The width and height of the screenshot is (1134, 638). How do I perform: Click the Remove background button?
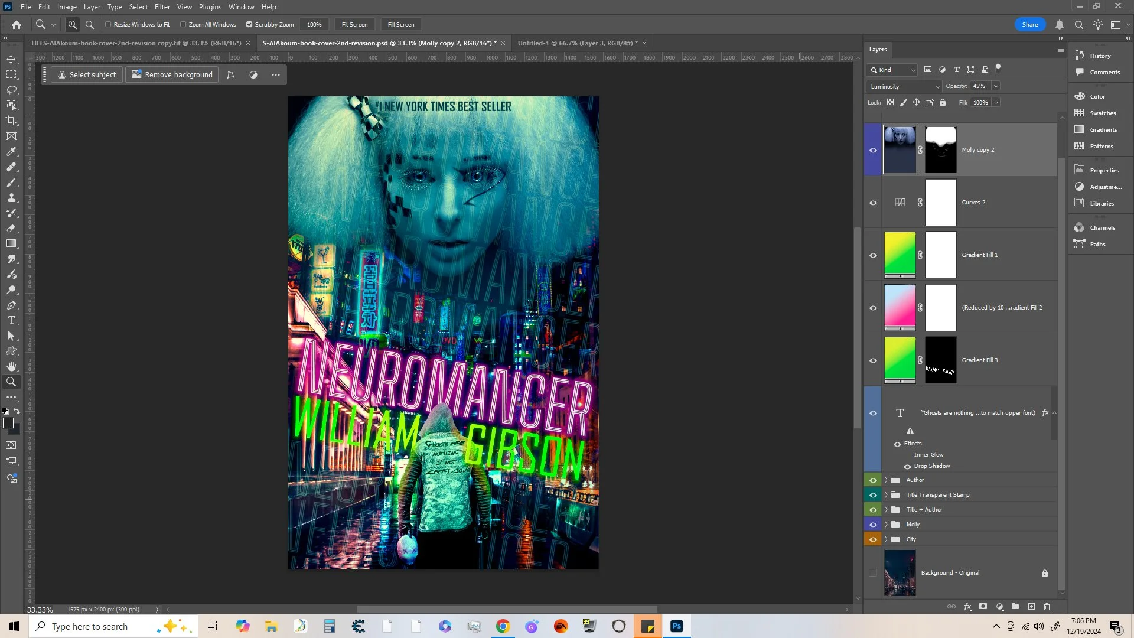pos(171,74)
